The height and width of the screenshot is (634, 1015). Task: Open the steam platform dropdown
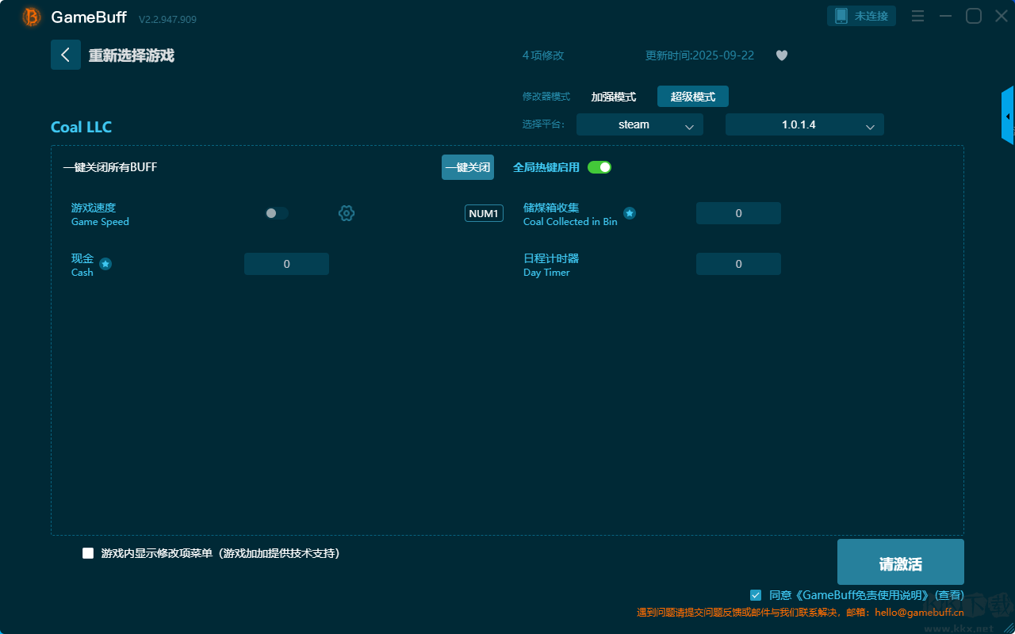pos(639,124)
